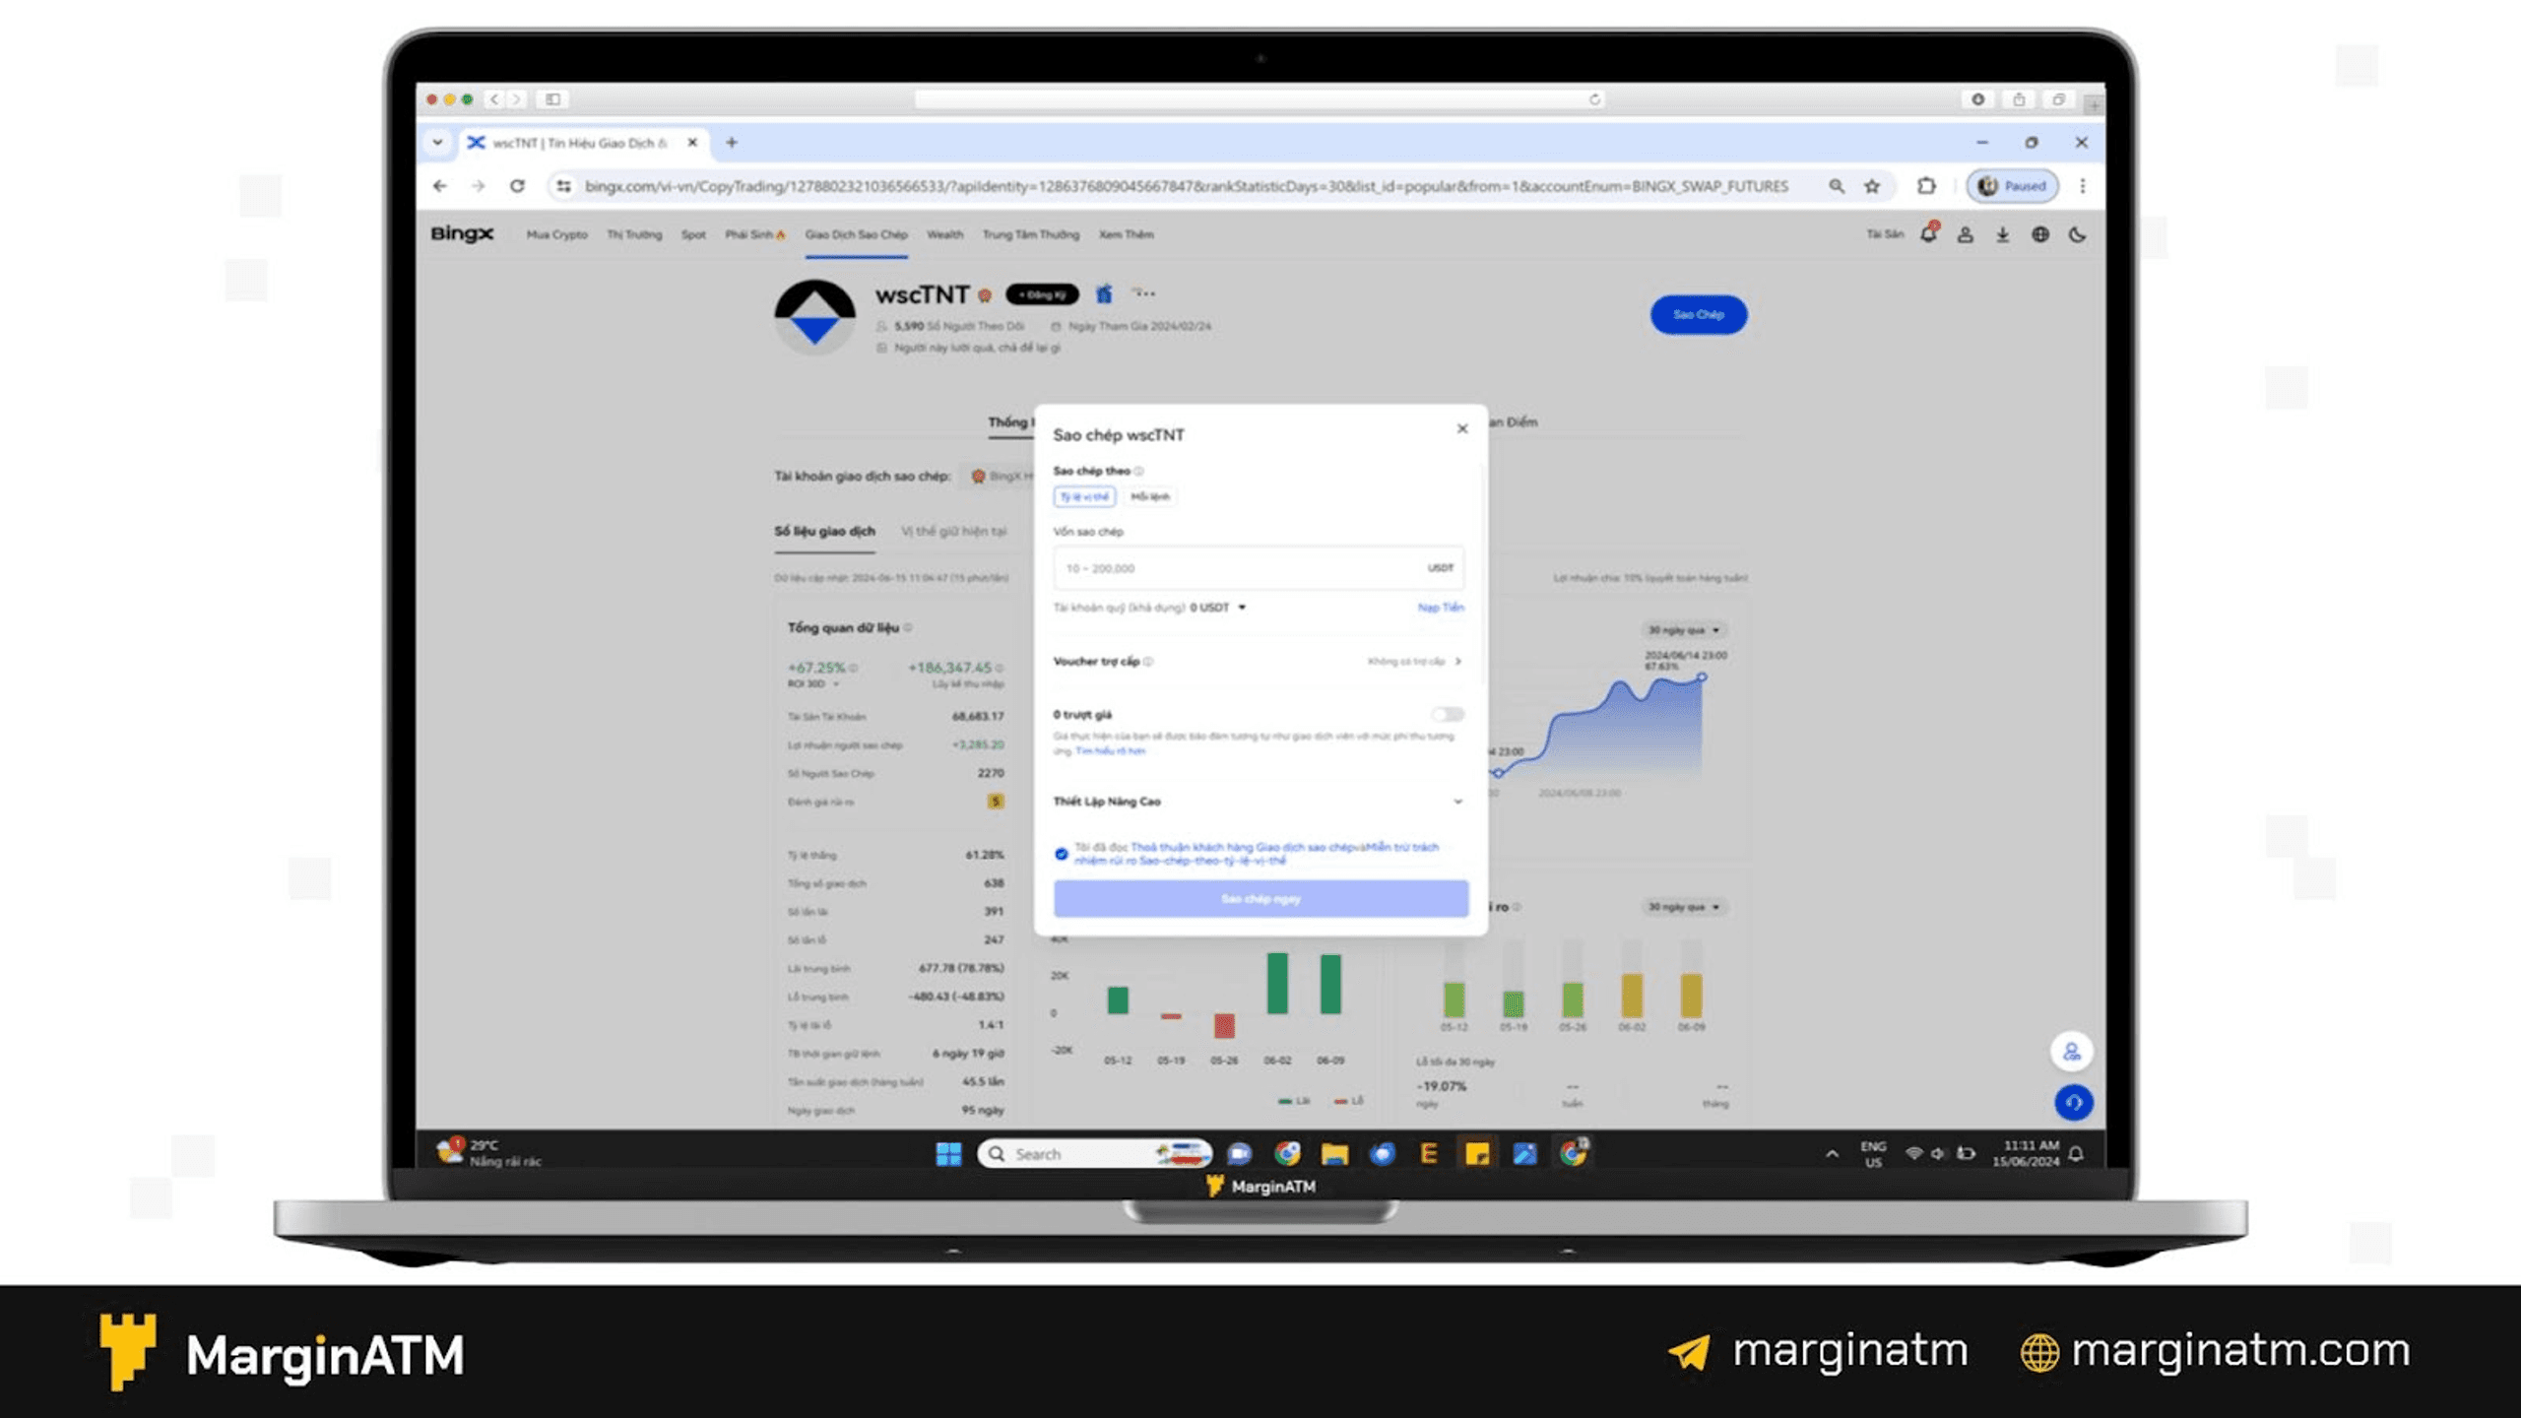
Task: Open the Trung Tâm Thưởng menu
Action: 1030,234
